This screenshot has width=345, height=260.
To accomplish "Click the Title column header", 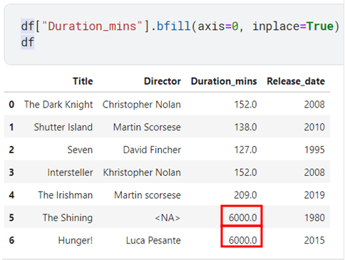I will pos(83,81).
